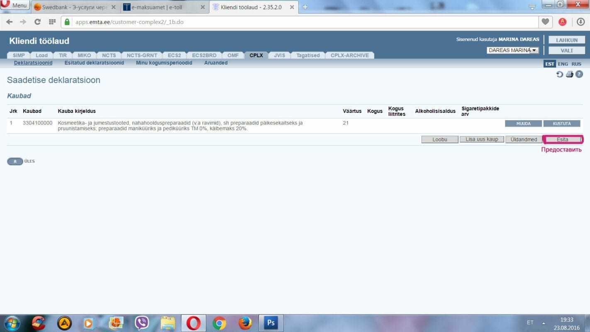Open the browser downloads arrow icon
The image size is (590, 332).
pos(580,22)
